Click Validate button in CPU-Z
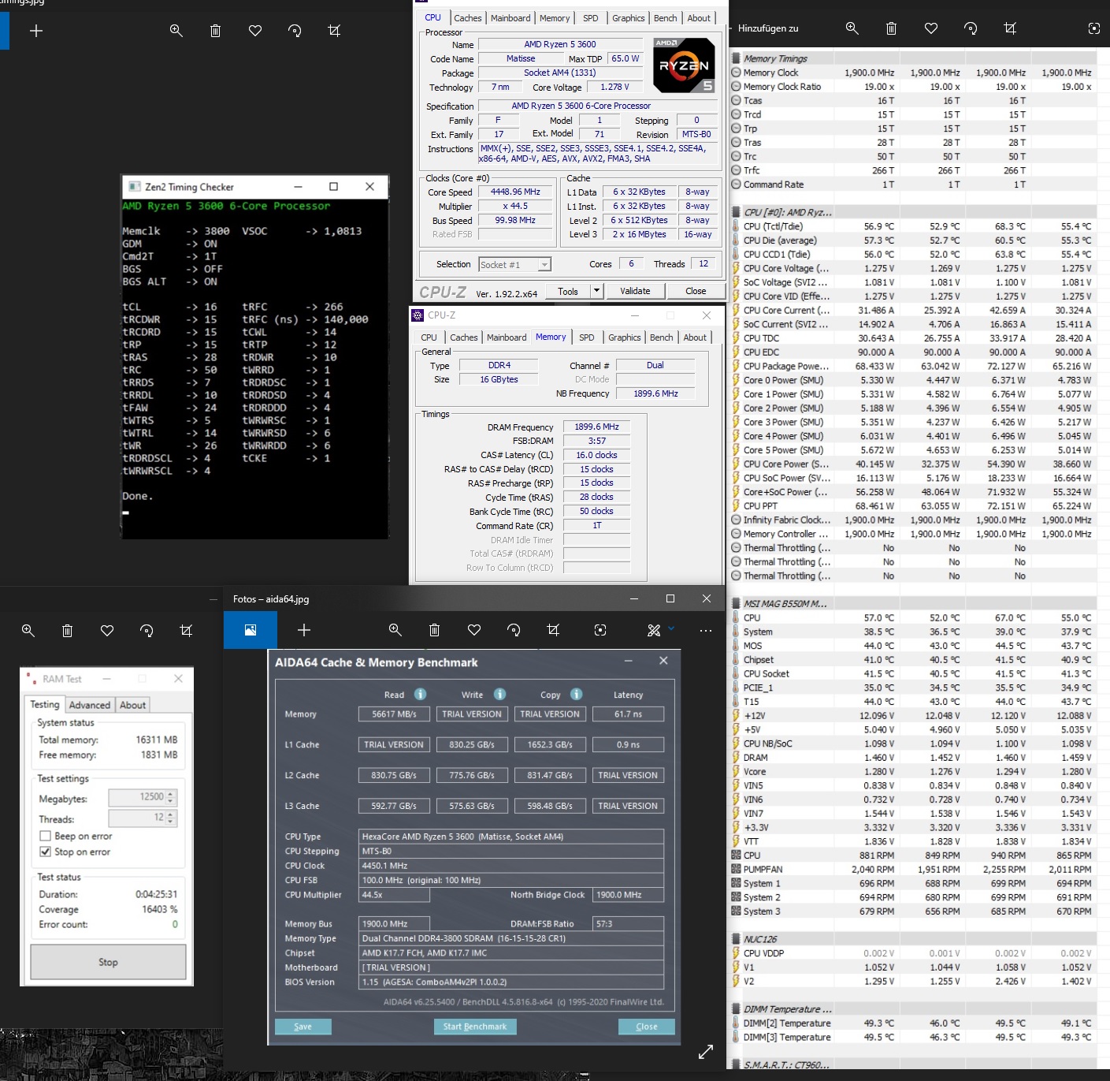The height and width of the screenshot is (1081, 1110). (635, 291)
